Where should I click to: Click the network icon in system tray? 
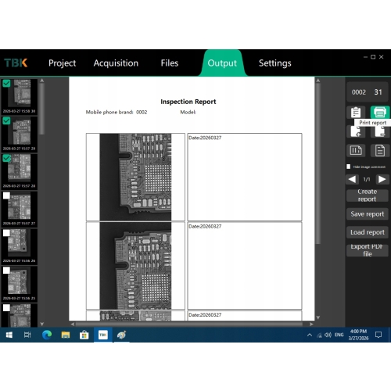[x=319, y=335]
